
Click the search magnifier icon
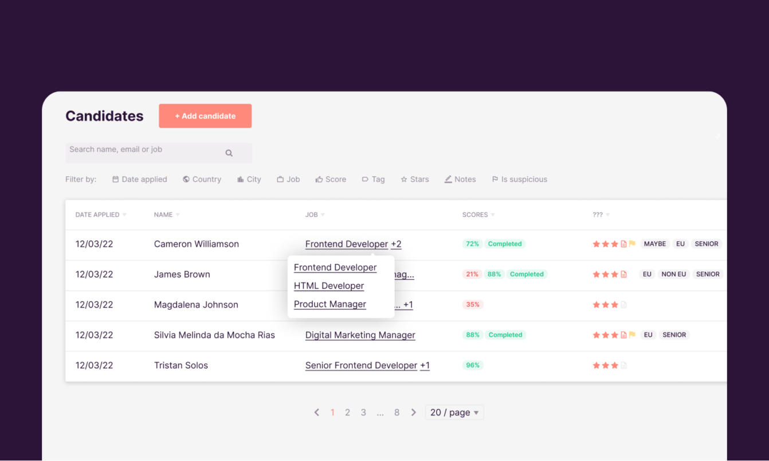coord(229,153)
